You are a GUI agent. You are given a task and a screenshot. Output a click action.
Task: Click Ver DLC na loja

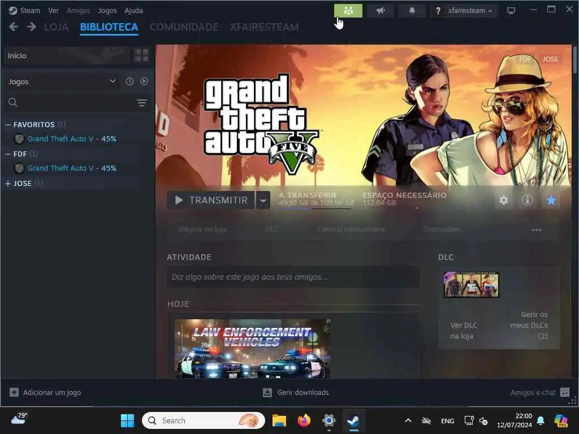(464, 331)
